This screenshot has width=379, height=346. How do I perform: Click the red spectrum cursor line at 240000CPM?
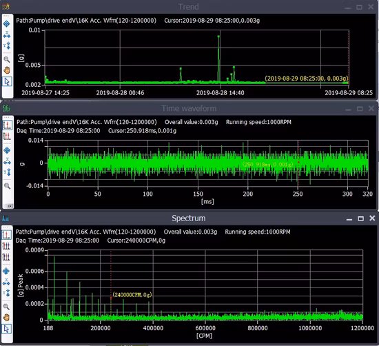click(x=111, y=285)
